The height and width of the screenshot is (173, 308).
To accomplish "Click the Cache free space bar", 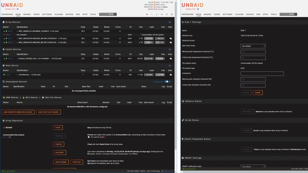I will click(x=160, y=59).
